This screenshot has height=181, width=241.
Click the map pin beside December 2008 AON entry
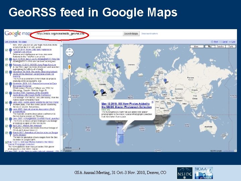coord(10,73)
